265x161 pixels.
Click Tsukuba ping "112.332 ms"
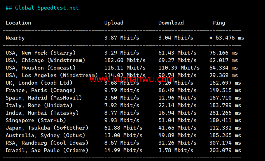pyautogui.click(x=225, y=128)
